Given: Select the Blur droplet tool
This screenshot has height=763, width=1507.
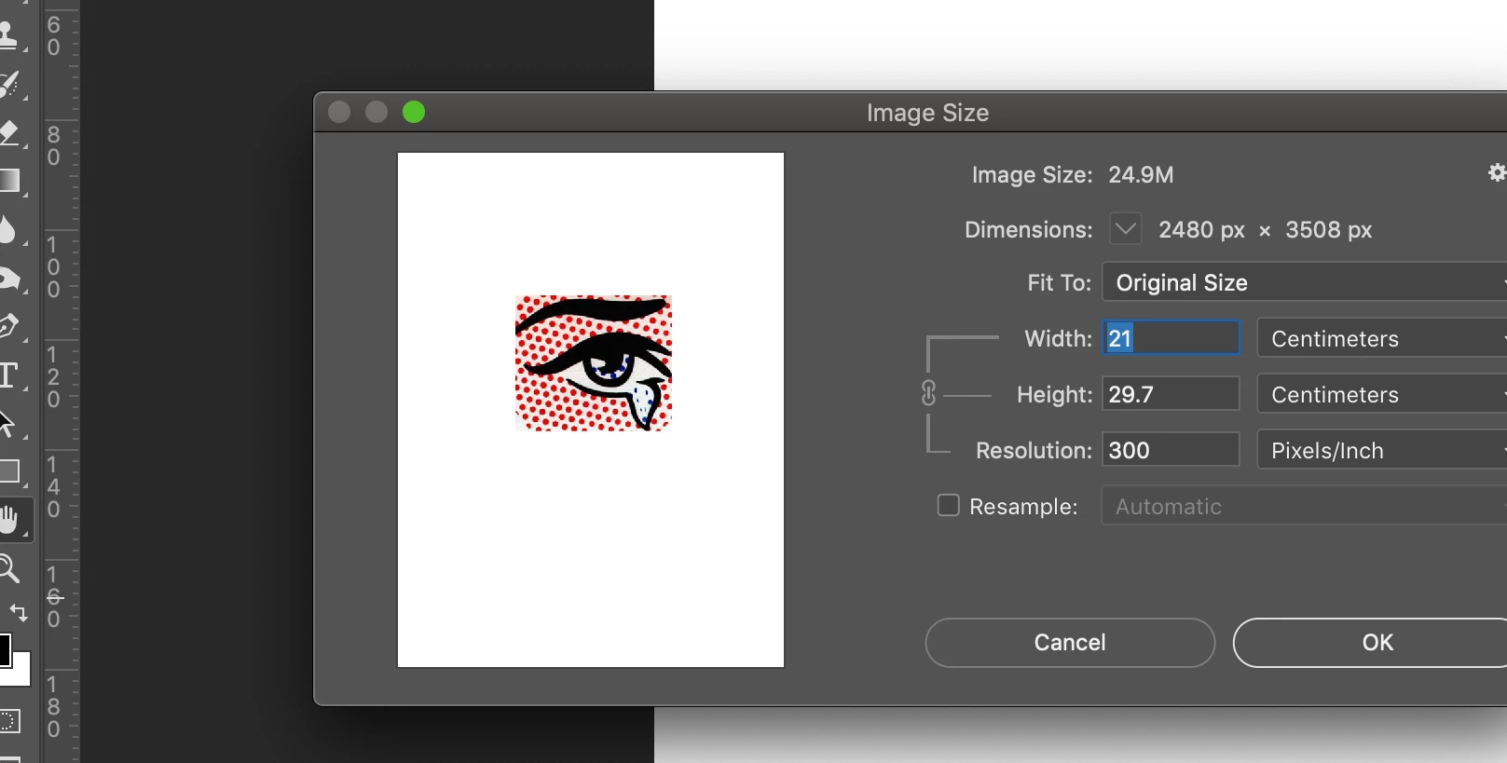Looking at the screenshot, I should 7,229.
